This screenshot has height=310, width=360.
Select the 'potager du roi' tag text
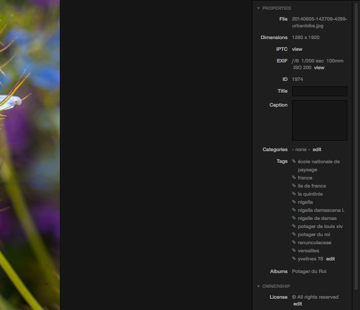point(314,234)
